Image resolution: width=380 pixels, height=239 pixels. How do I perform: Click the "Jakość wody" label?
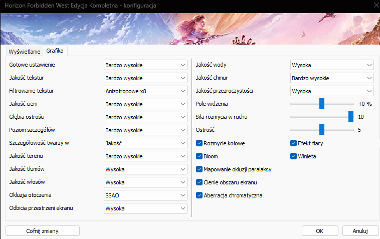point(211,65)
